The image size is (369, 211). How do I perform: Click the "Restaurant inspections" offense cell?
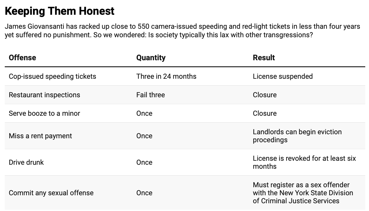click(44, 95)
